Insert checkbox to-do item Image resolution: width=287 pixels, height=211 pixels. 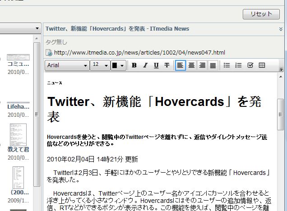click(250, 65)
